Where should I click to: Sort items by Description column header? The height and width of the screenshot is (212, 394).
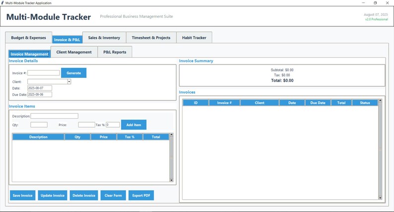(x=38, y=137)
